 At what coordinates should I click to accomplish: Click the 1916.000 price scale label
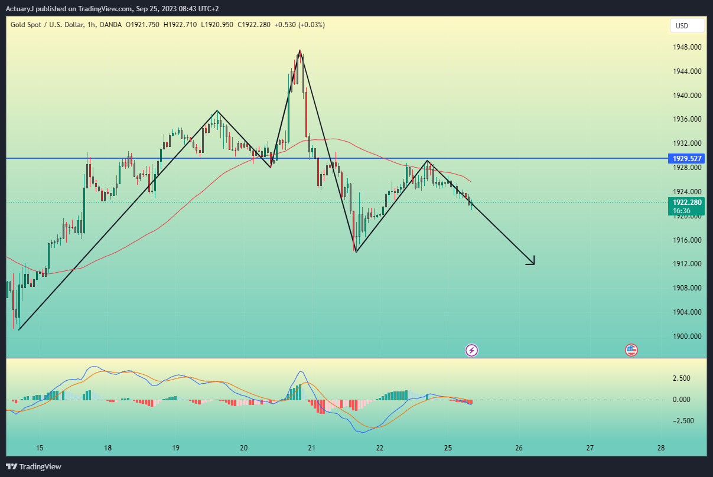[687, 240]
